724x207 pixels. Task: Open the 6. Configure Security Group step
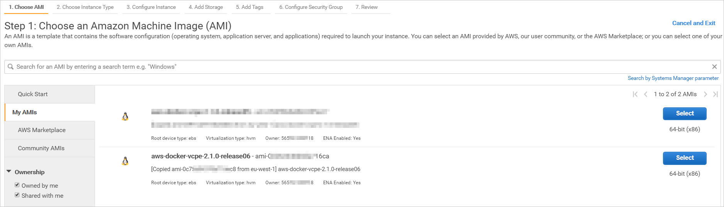pos(311,7)
